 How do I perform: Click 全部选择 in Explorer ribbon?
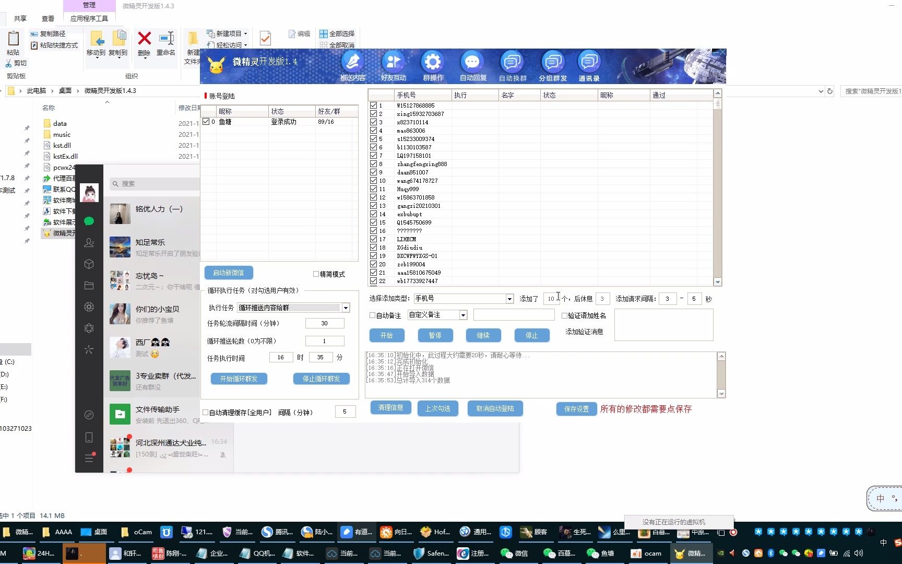tap(337, 33)
